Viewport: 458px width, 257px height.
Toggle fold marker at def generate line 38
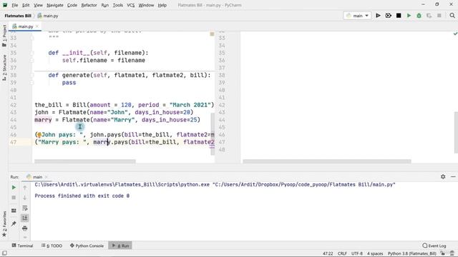click(x=32, y=75)
